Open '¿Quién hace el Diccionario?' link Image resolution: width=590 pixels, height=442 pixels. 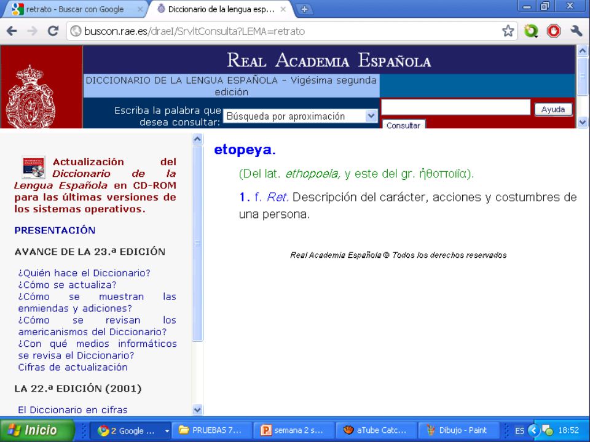84,273
